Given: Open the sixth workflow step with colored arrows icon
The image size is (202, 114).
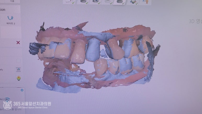Looking at the screenshot, I should (x=133, y=2).
